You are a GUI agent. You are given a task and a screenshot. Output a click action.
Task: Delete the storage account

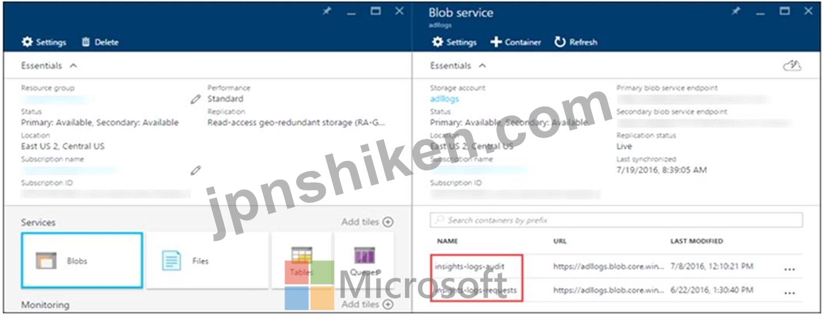pos(100,42)
